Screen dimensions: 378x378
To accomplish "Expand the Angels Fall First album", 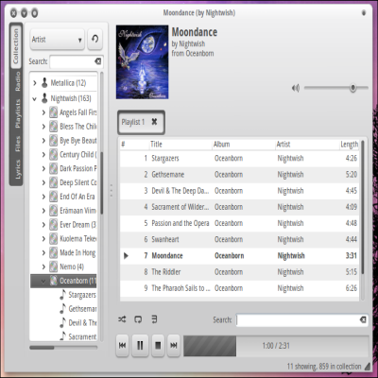I will [43, 112].
